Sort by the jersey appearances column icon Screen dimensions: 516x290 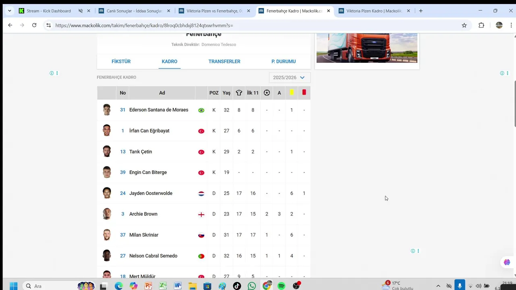pos(239,93)
